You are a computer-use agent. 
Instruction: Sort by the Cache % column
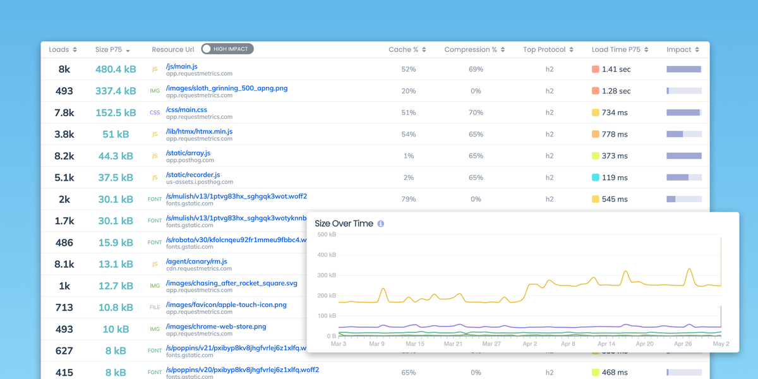pyautogui.click(x=407, y=49)
